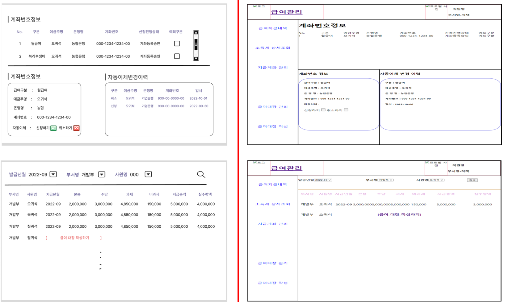
Task: Click the 비과세 150,000 value on payroll web page
Action: [x=419, y=205]
